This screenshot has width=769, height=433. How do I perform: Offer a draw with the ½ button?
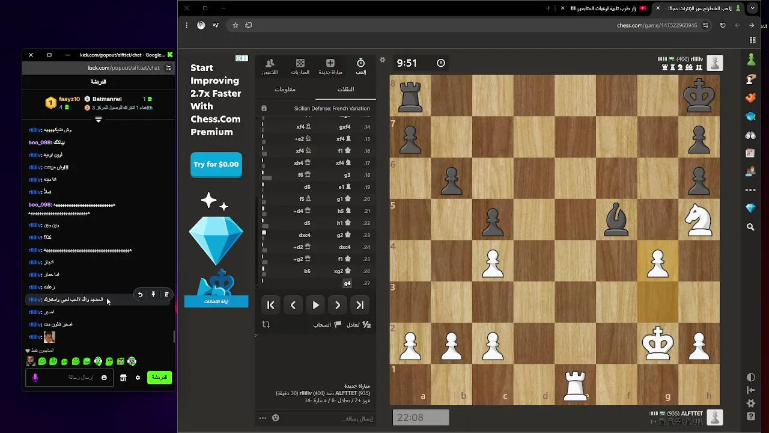(359, 325)
